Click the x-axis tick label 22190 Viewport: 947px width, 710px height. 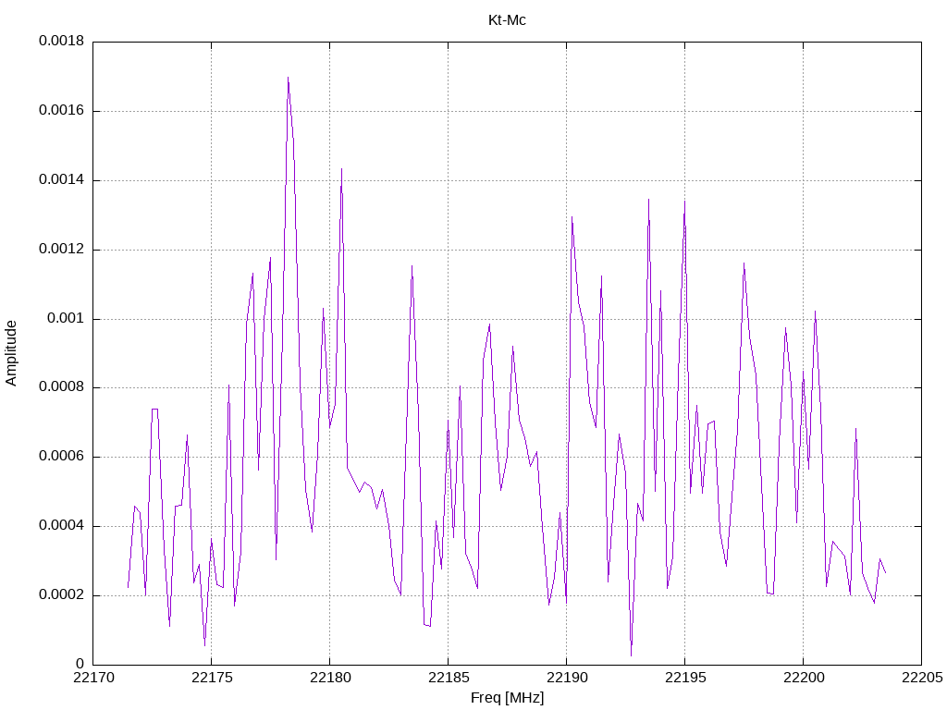click(x=567, y=678)
